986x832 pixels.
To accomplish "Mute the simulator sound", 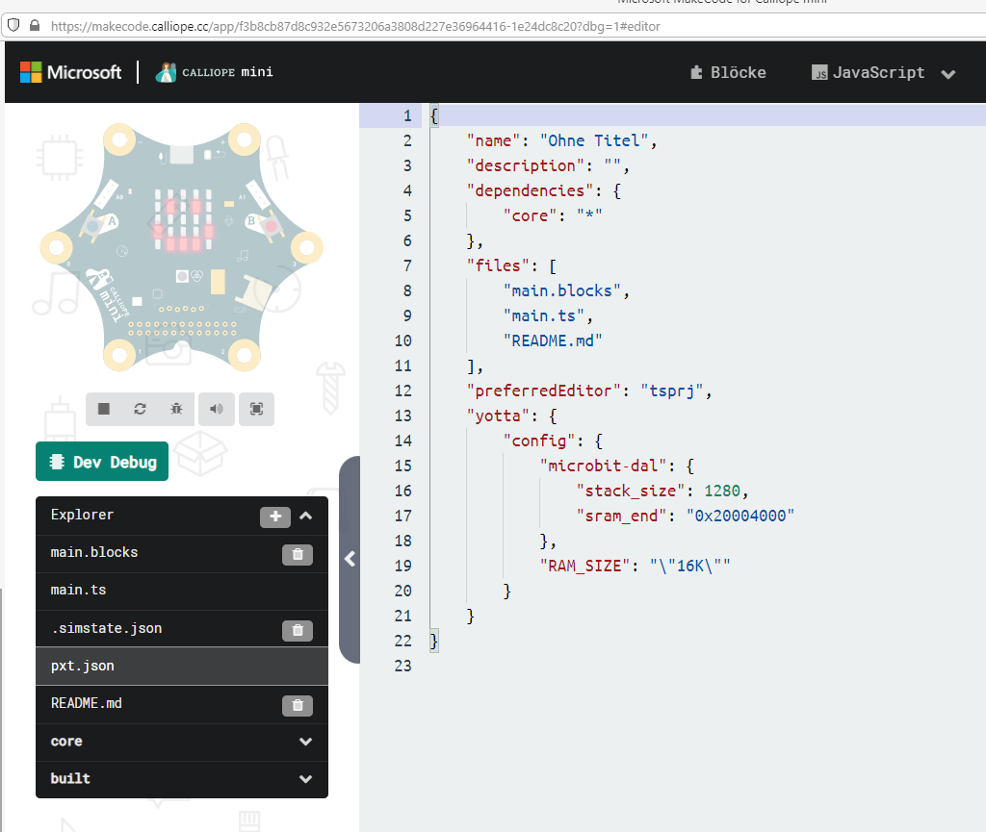I will [216, 409].
